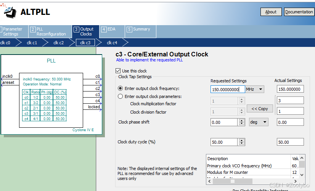Click the locked output port label
This screenshot has width=315, height=191.
(x=94, y=107)
